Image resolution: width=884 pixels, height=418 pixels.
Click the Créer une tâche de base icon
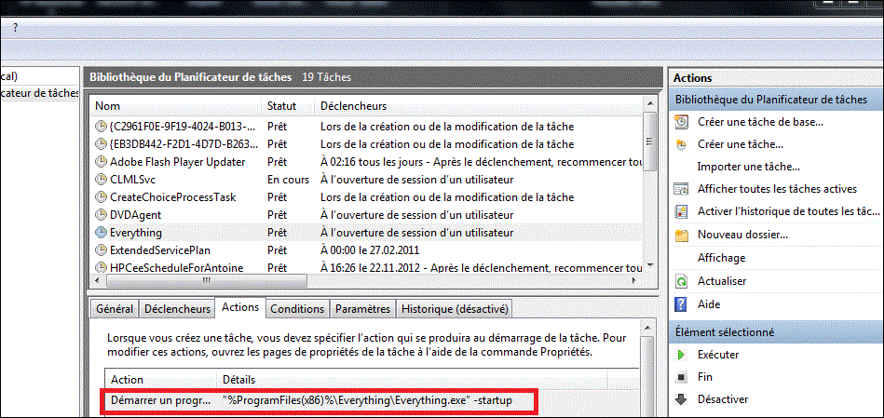coord(682,122)
